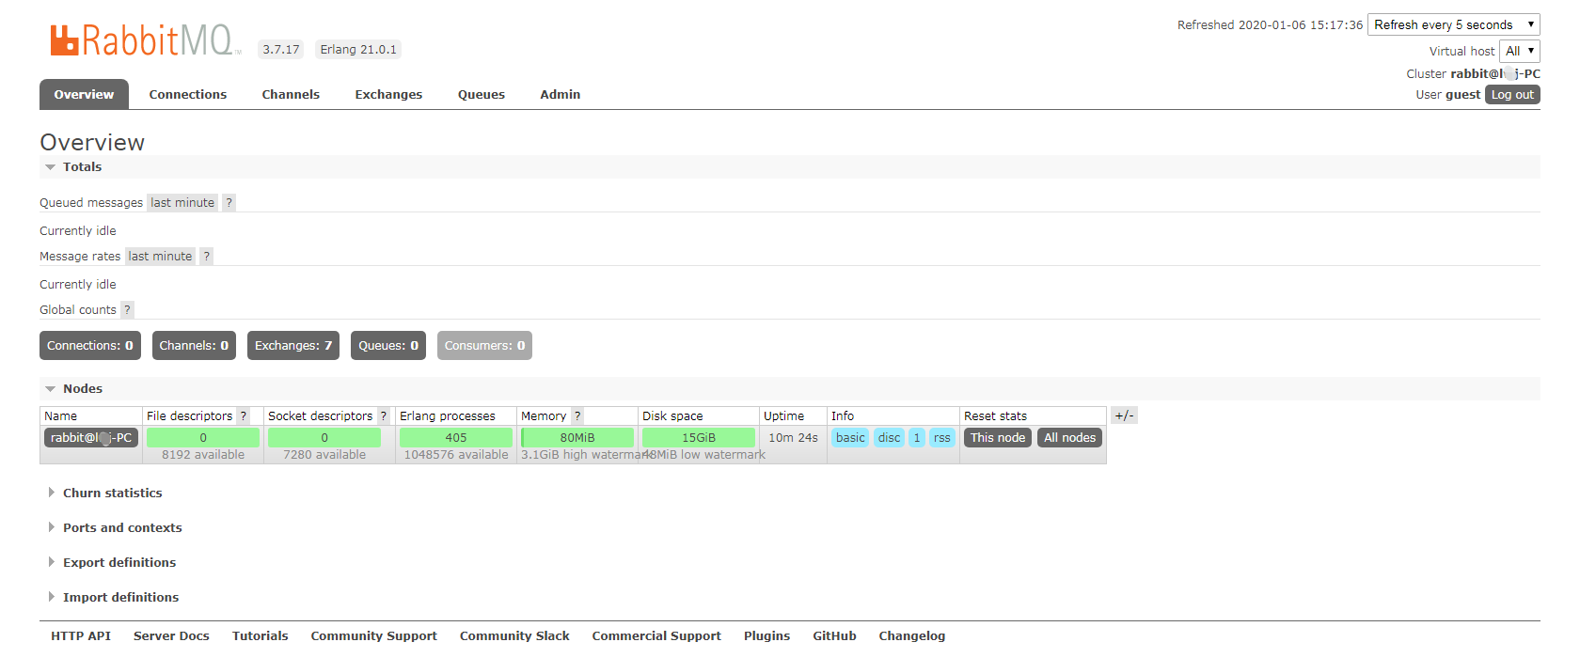The height and width of the screenshot is (658, 1580).
Task: Open the Community Slack footer link
Action: point(514,635)
